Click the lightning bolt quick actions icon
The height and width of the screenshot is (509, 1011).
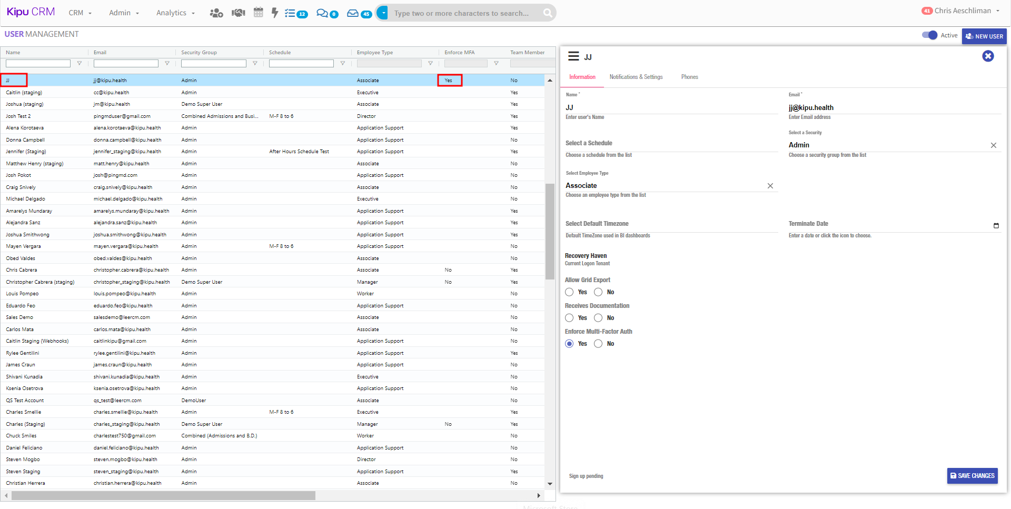click(274, 13)
